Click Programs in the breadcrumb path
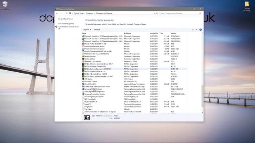This screenshot has width=255, height=143. [x=90, y=13]
